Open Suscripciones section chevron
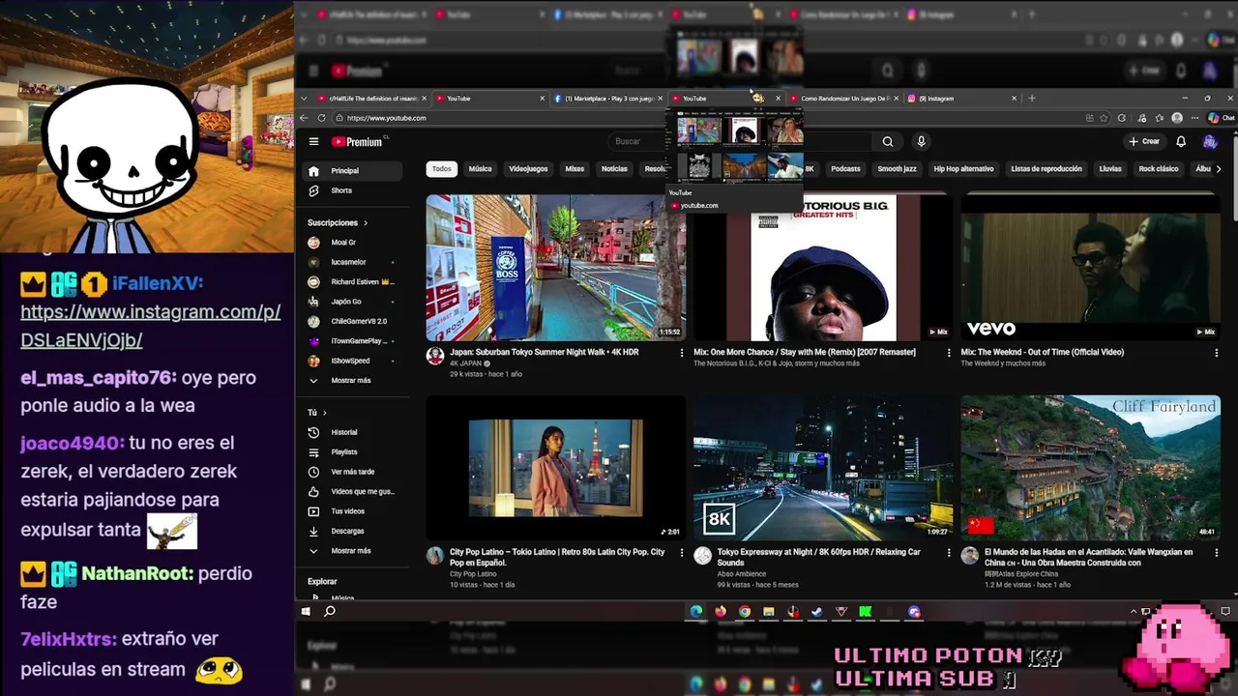Viewport: 1238px width, 696px height. pos(366,223)
